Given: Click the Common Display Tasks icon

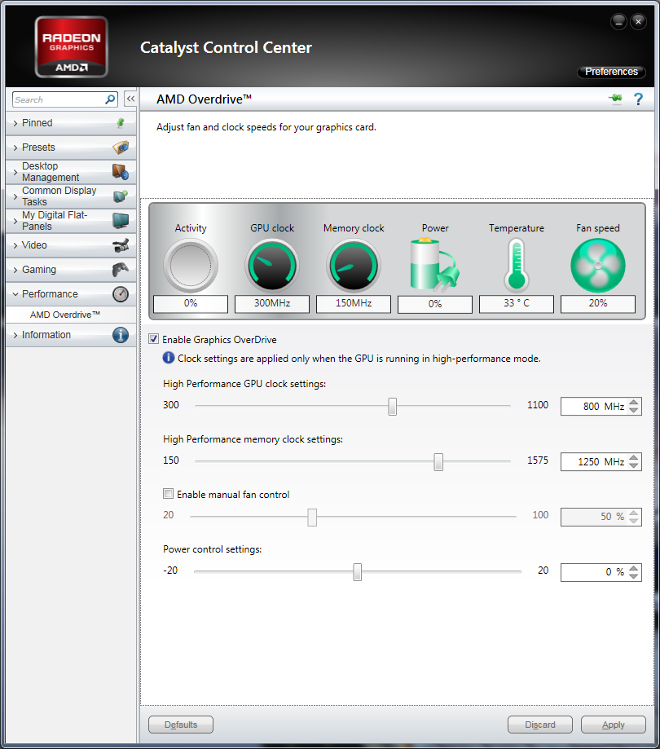Looking at the screenshot, I should pos(121,196).
